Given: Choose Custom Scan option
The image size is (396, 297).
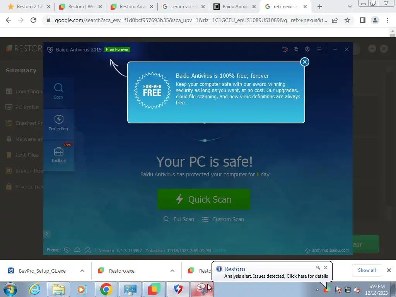Looking at the screenshot, I should point(223,219).
